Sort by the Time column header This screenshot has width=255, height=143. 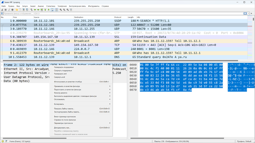click(x=23, y=17)
